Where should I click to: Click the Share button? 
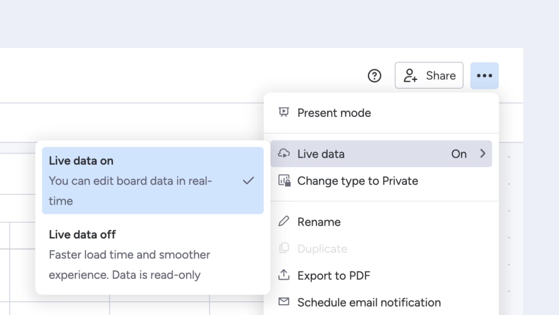pyautogui.click(x=429, y=75)
